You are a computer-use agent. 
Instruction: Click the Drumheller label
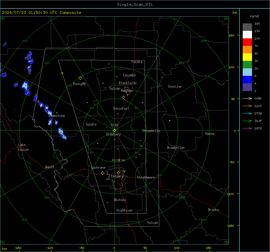176,148
